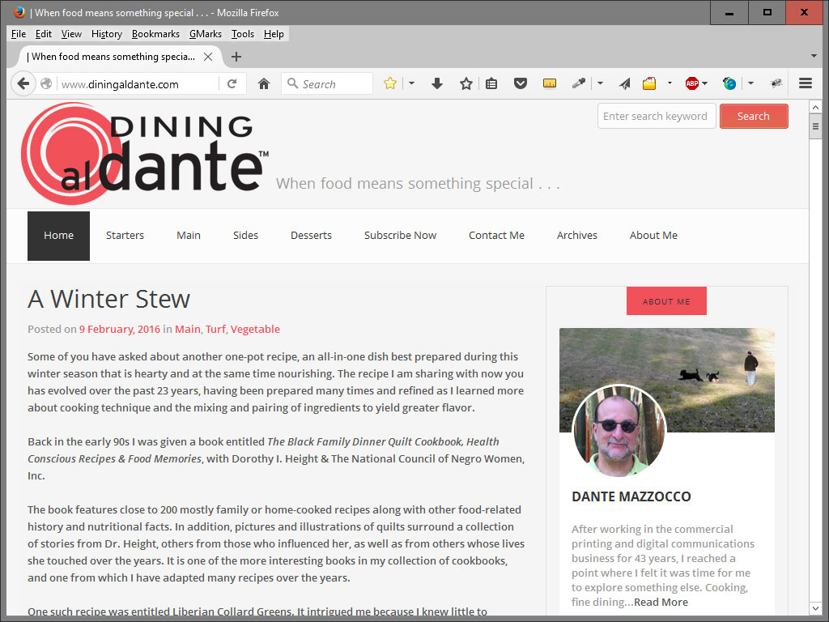Click the Firefox logo in title bar
This screenshot has height=622, width=829.
(x=19, y=12)
